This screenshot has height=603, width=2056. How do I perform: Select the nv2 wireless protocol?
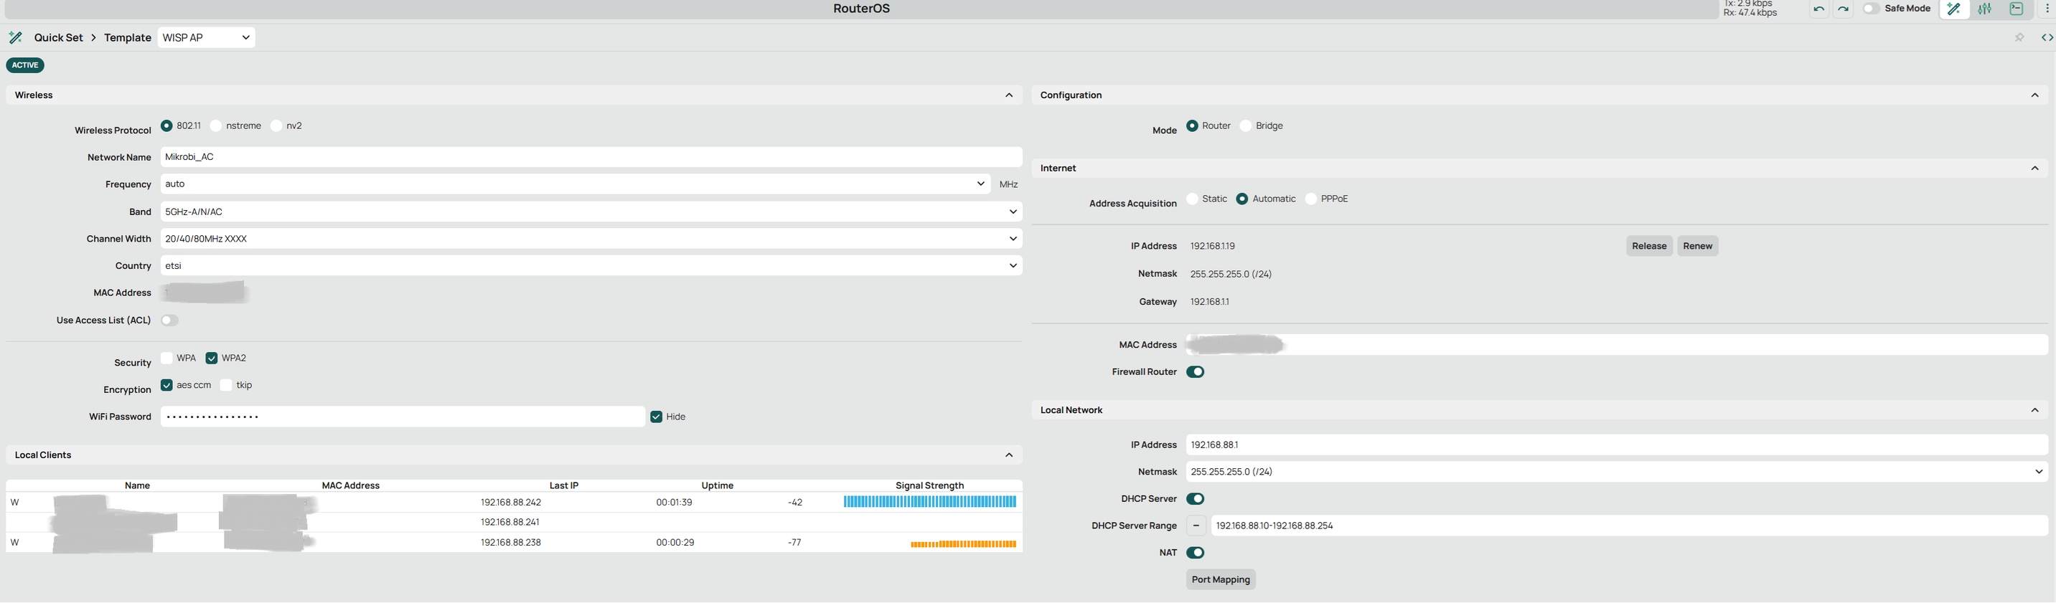(x=277, y=126)
